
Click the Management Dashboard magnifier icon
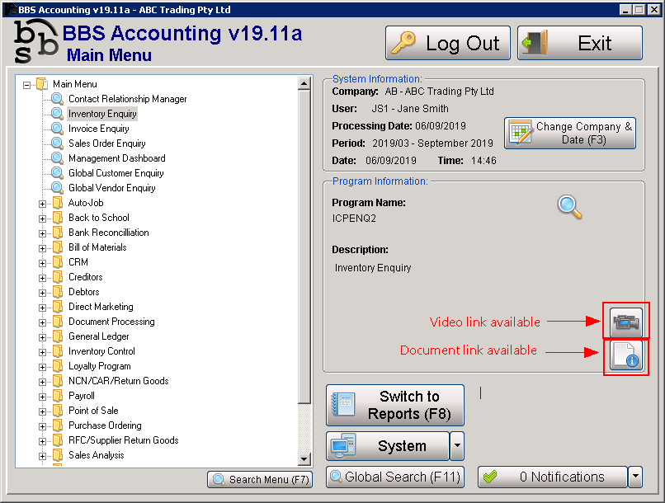[x=57, y=158]
